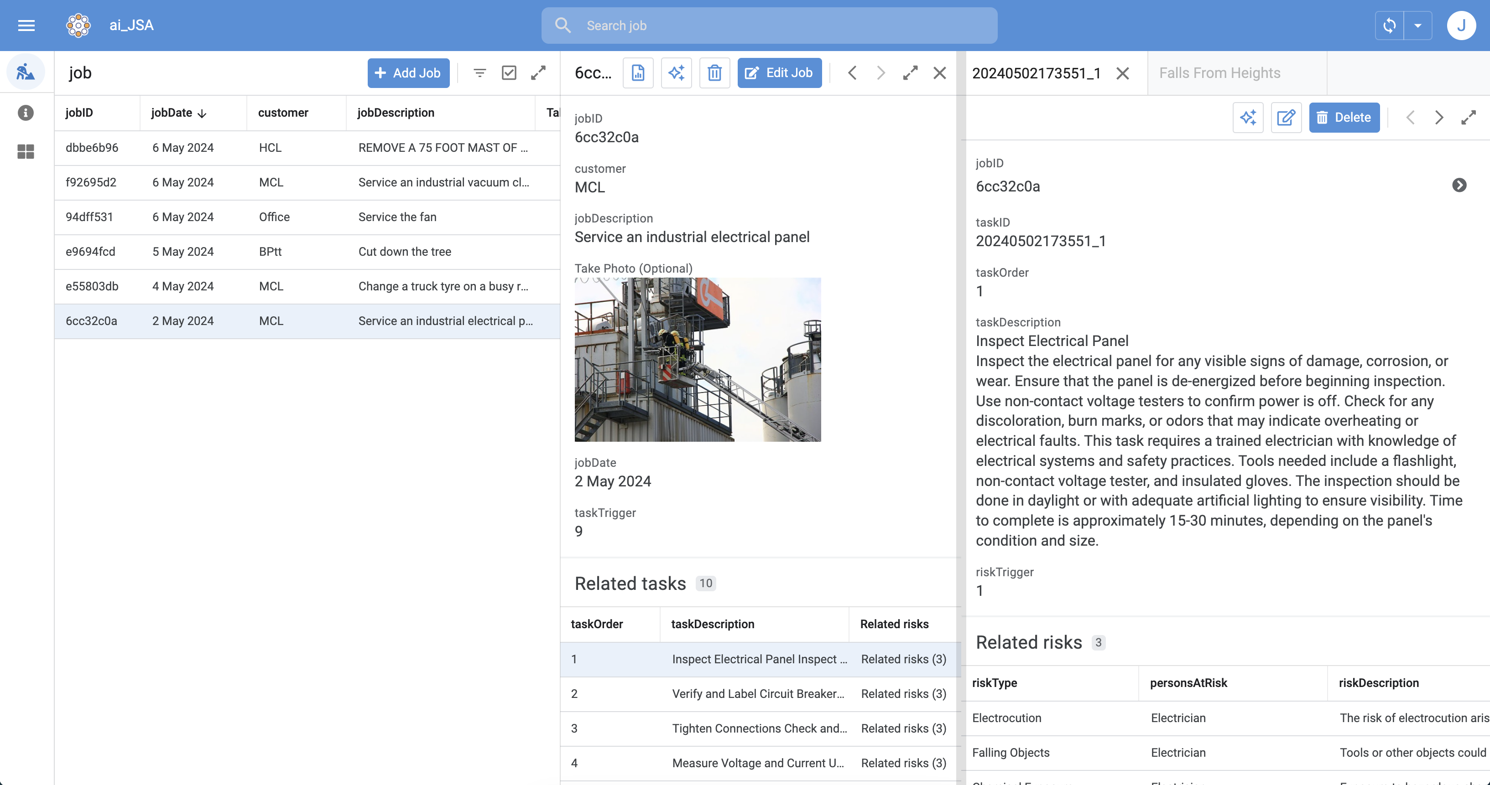Click the document/save icon on job toolbar
Screen dimensions: 1490x785
[x=638, y=73]
